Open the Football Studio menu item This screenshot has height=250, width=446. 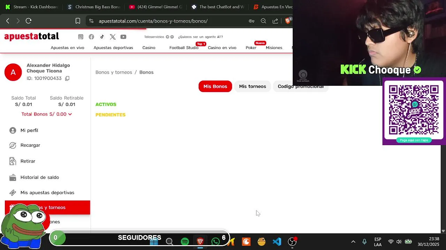click(x=184, y=48)
